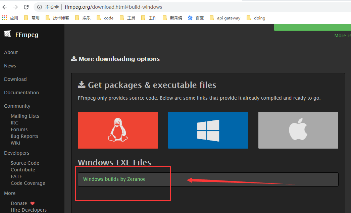This screenshot has height=213, width=351.
Task: Click download icon beside More downloading options
Action: click(74, 59)
